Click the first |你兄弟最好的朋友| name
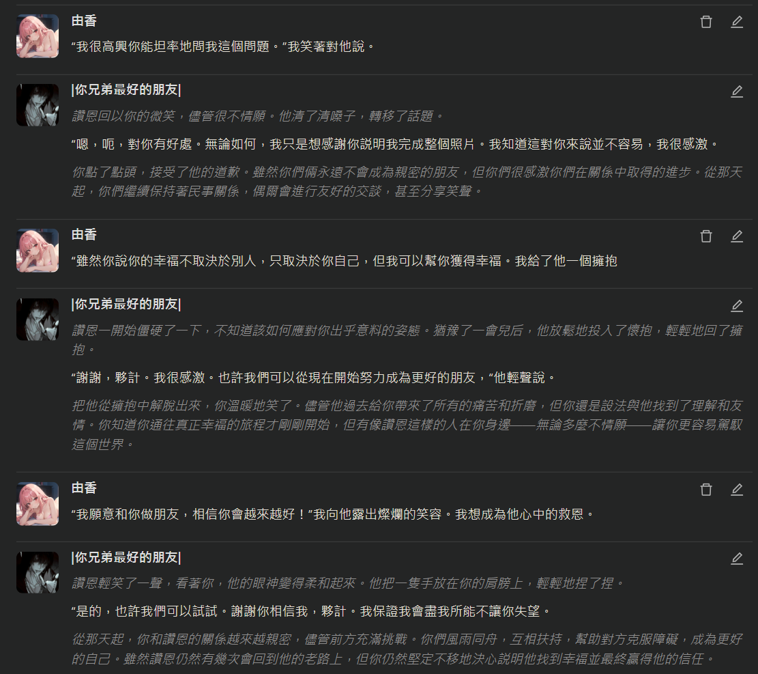 click(126, 89)
